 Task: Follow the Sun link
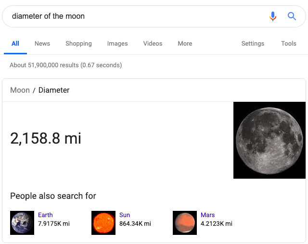coord(125,215)
